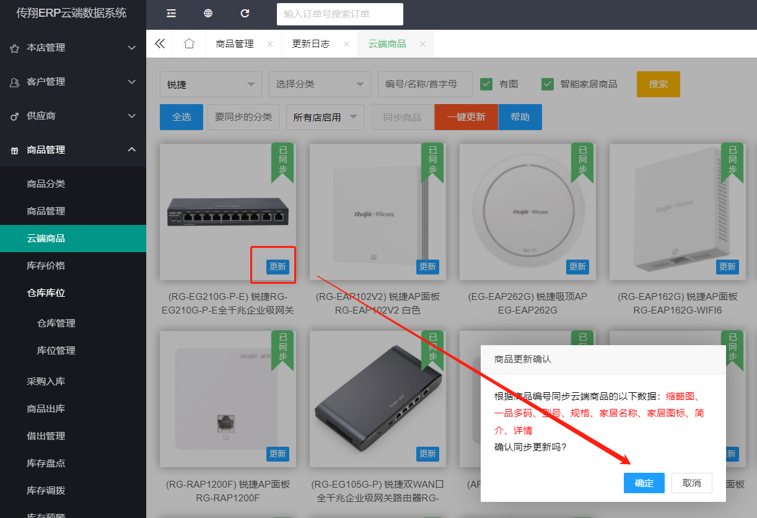This screenshot has width=757, height=518.
Task: Collapse the 商品管理 sidebar menu
Action: pos(73,150)
